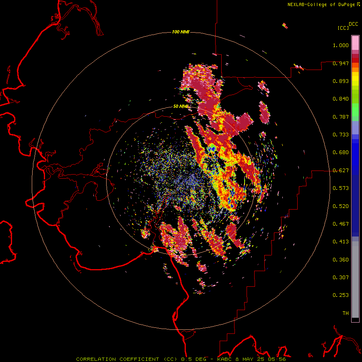Screen dimensions: 362x362
Task: Click the gray low-value color bar segment
Action: pyautogui.click(x=355, y=280)
